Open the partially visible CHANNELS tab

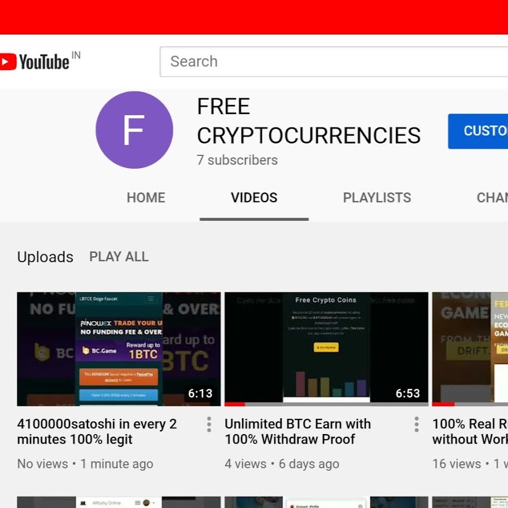click(x=492, y=198)
